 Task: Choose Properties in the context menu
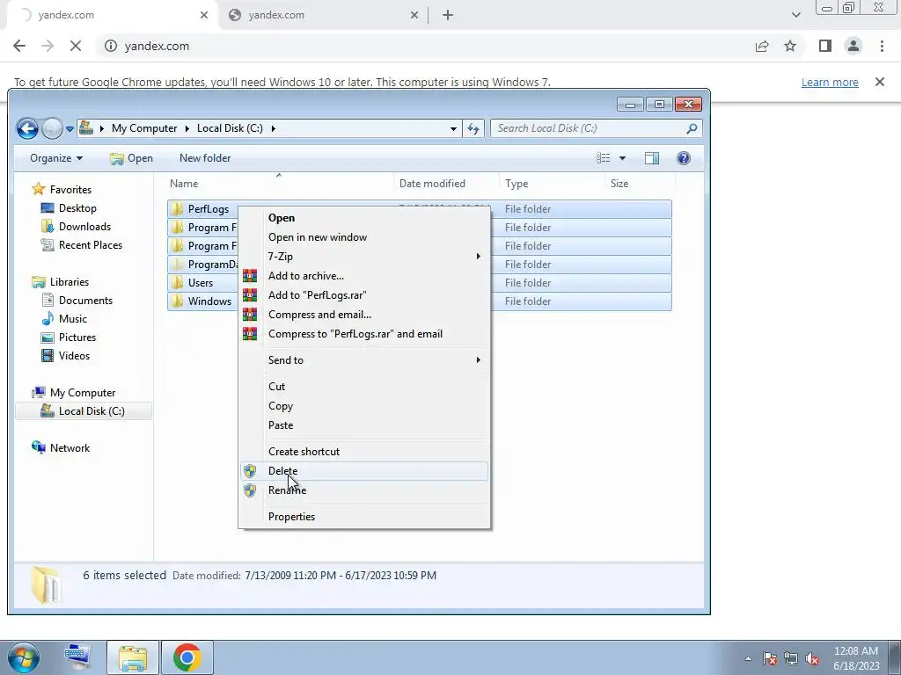tap(364, 517)
